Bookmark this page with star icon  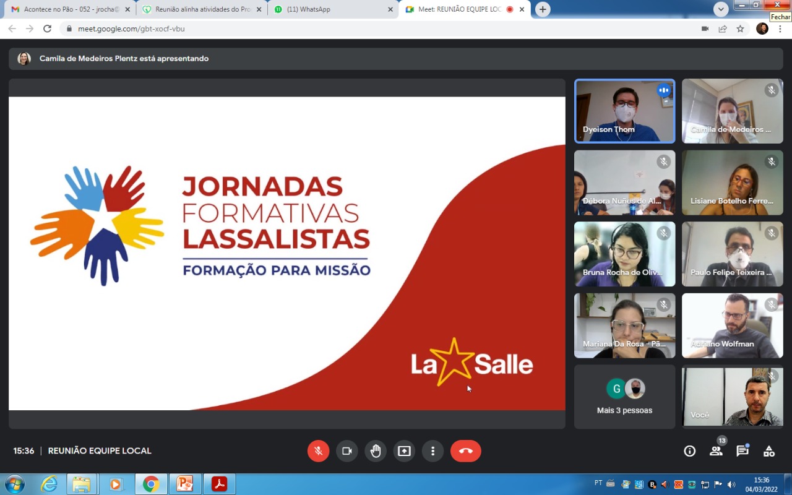pyautogui.click(x=740, y=28)
